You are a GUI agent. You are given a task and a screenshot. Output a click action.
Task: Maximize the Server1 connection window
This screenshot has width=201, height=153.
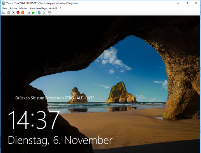(187, 3)
